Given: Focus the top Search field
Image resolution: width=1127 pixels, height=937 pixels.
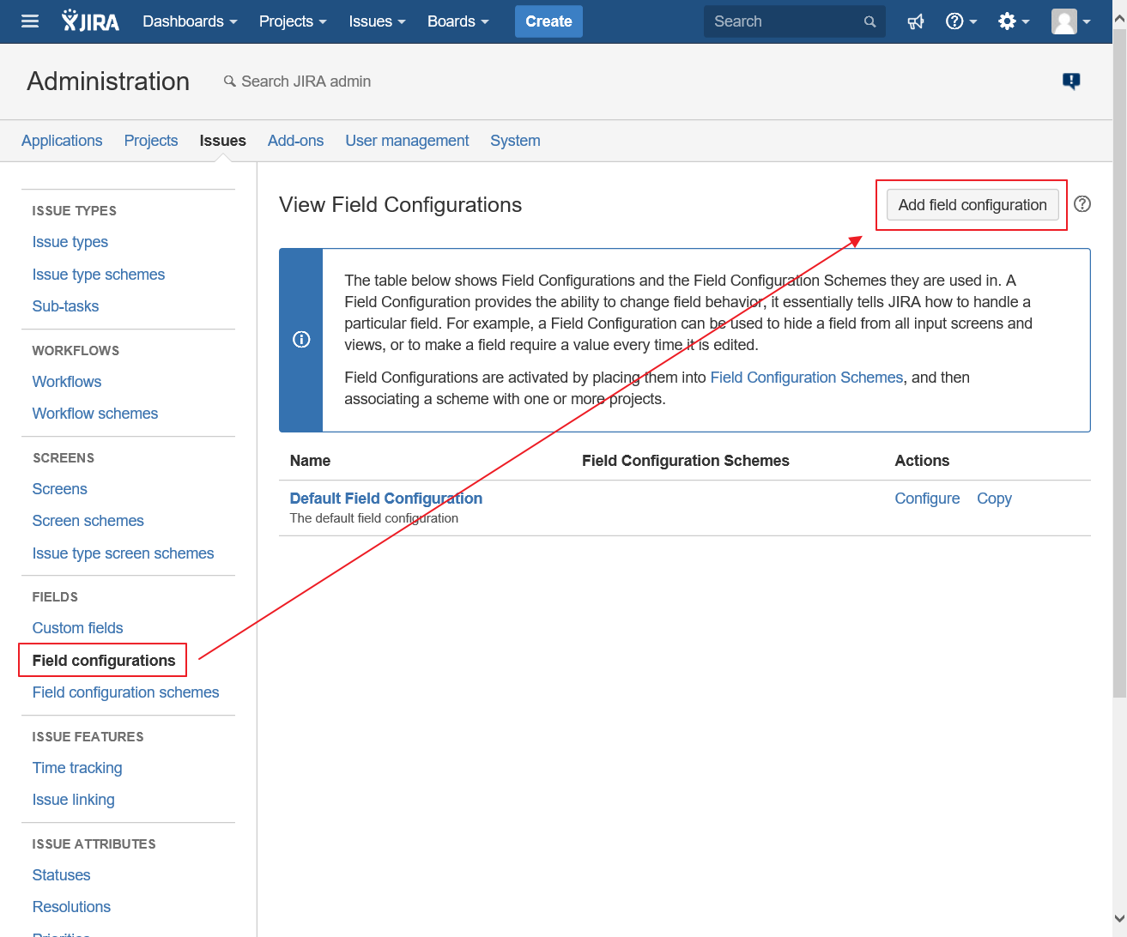Looking at the screenshot, I should 794,21.
